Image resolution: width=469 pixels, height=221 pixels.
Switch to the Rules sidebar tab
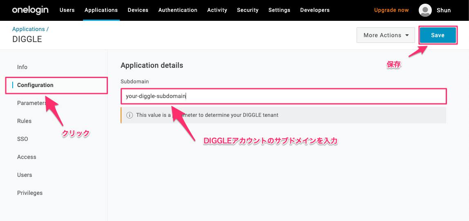click(24, 121)
